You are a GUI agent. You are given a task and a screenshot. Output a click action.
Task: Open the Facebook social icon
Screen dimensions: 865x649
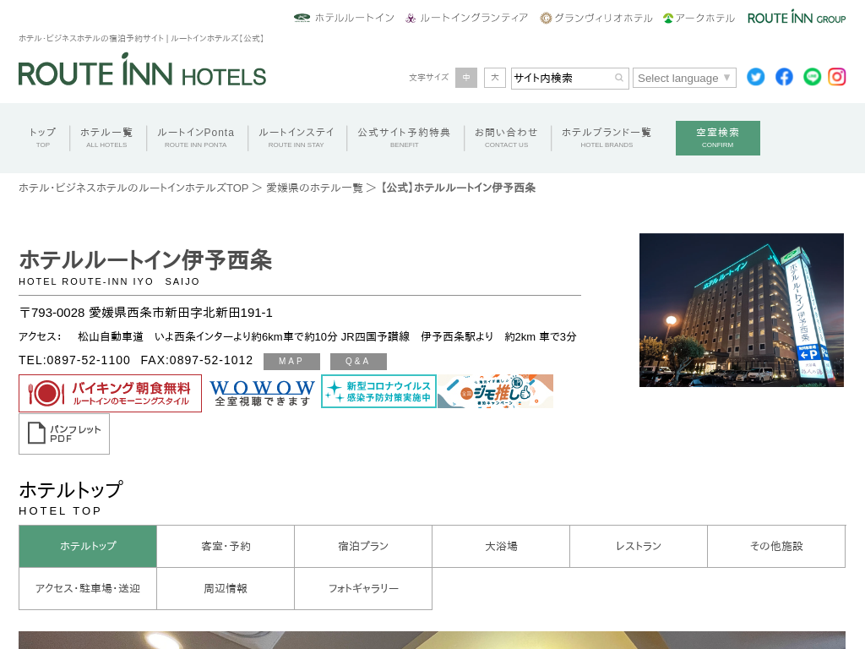coord(784,77)
